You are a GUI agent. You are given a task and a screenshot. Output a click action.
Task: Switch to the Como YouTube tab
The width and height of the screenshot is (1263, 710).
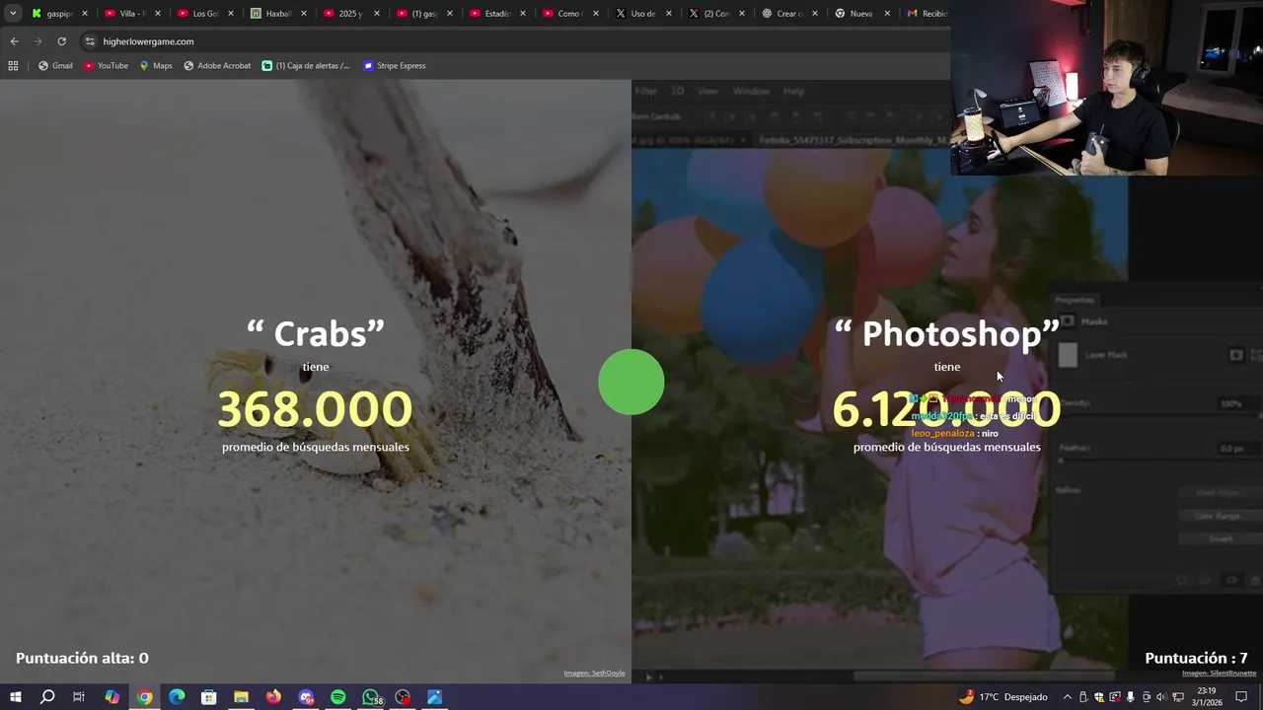pos(570,14)
